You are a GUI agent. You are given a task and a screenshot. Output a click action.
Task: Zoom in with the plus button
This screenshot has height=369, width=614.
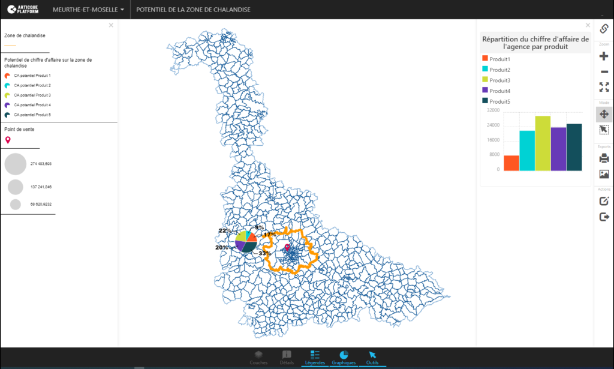point(604,56)
